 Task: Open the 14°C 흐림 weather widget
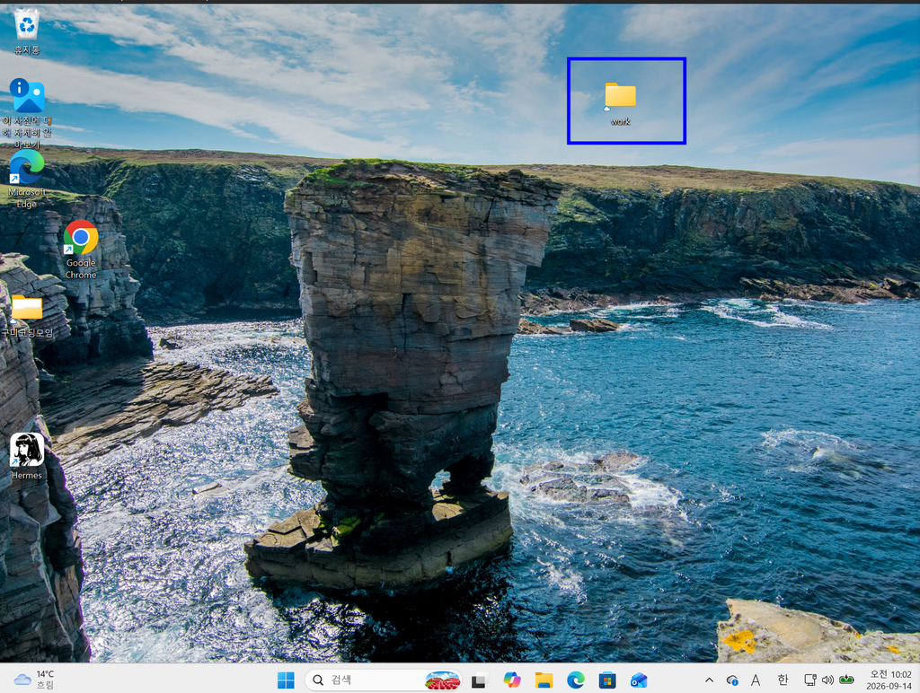(34, 680)
